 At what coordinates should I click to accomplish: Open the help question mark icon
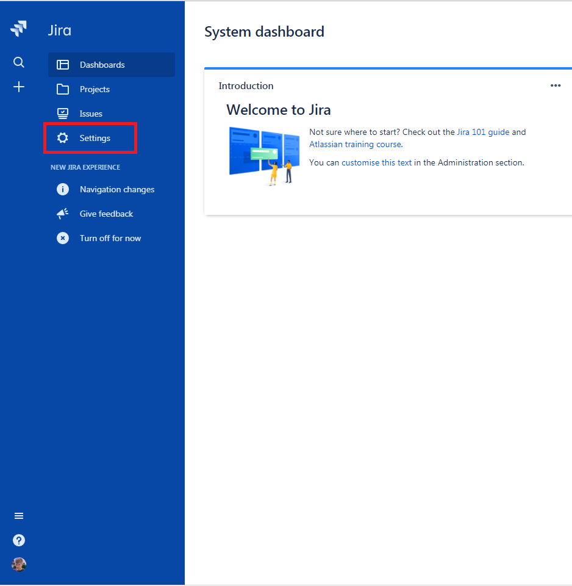[x=19, y=540]
